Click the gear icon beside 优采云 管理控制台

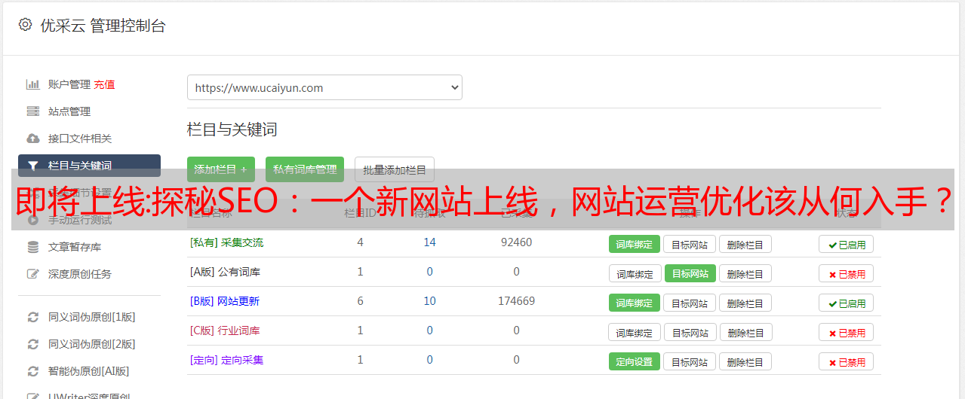click(x=25, y=25)
